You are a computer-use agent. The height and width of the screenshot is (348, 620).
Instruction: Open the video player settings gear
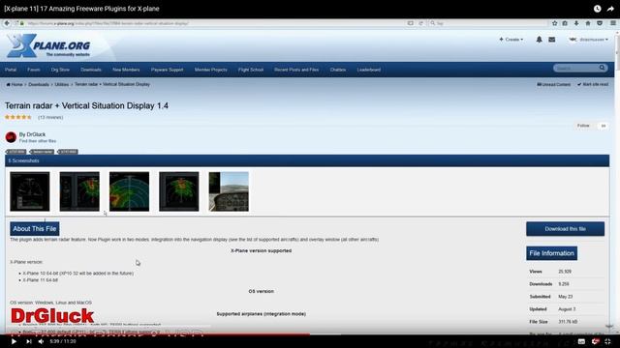pos(595,341)
